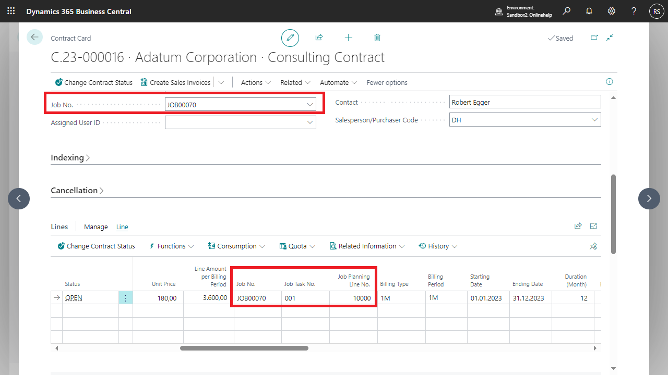Click Fewer options
This screenshot has width=668, height=375.
(387, 82)
